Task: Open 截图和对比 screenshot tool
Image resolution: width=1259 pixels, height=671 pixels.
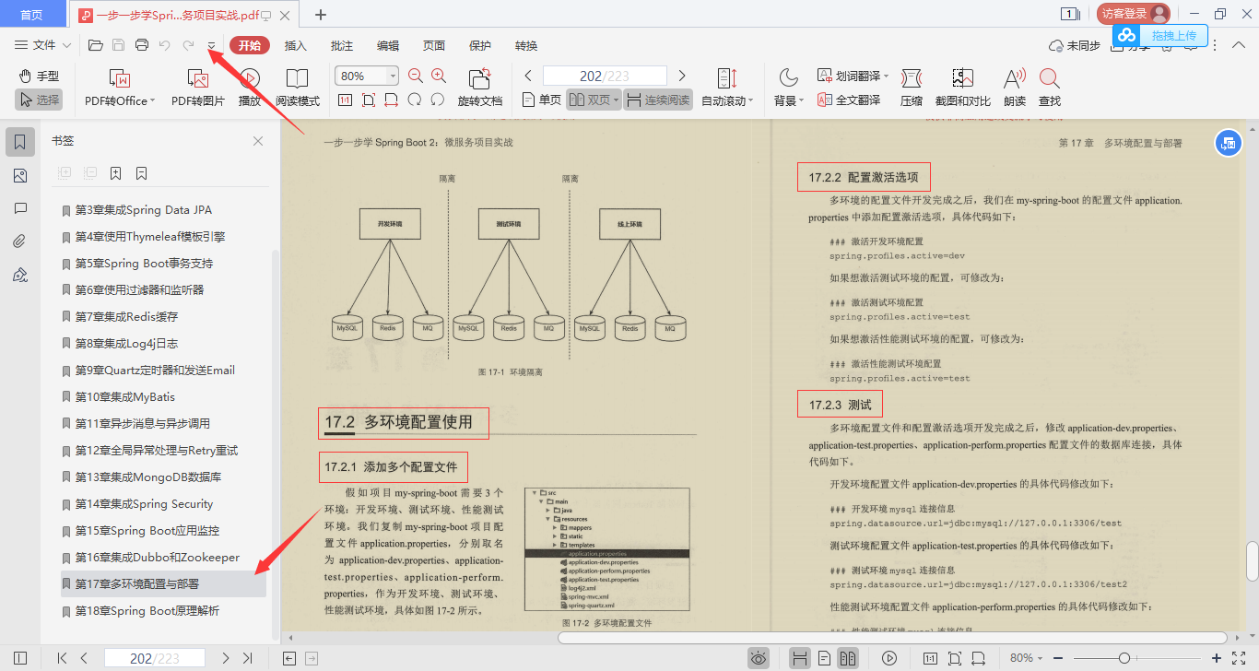Action: [x=963, y=88]
